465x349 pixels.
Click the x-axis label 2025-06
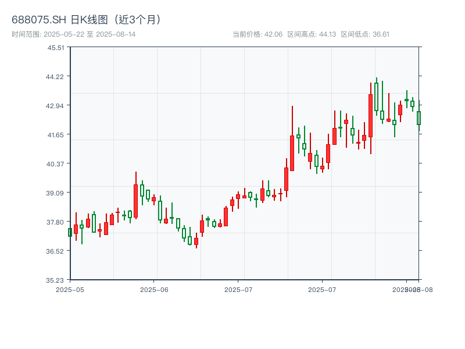(154, 290)
